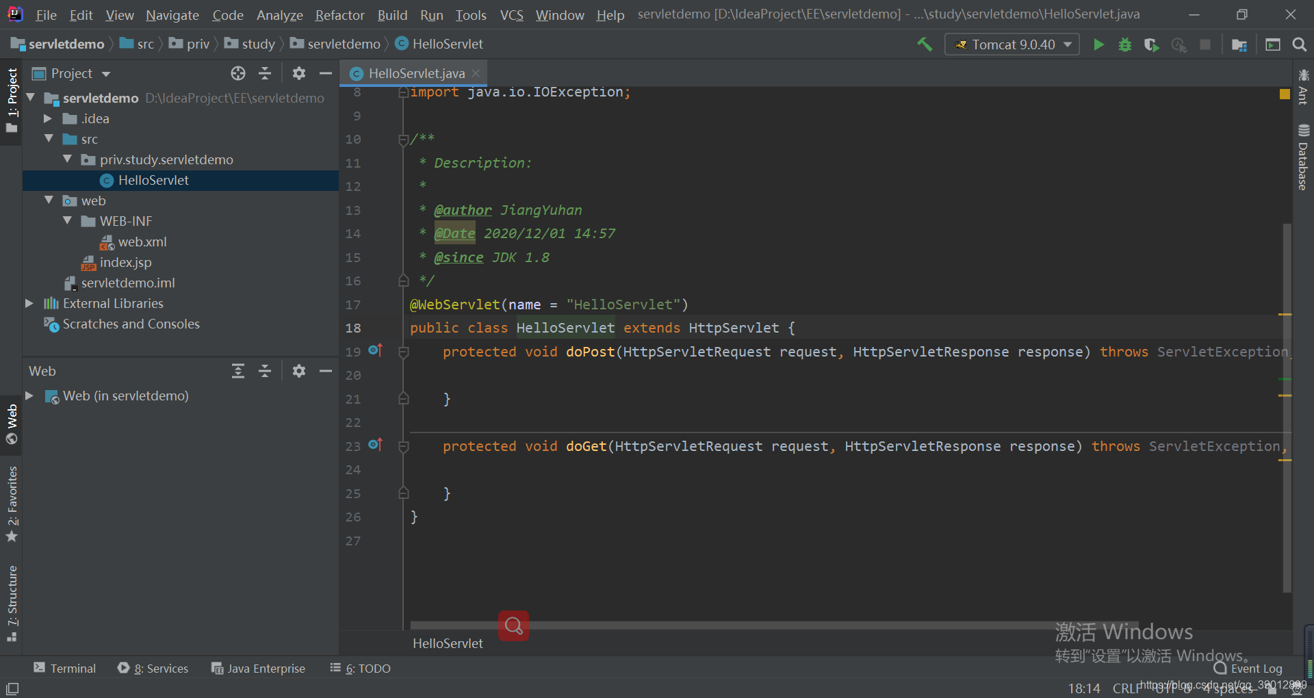This screenshot has height=698, width=1314.
Task: Open the Refactor menu
Action: click(x=339, y=15)
